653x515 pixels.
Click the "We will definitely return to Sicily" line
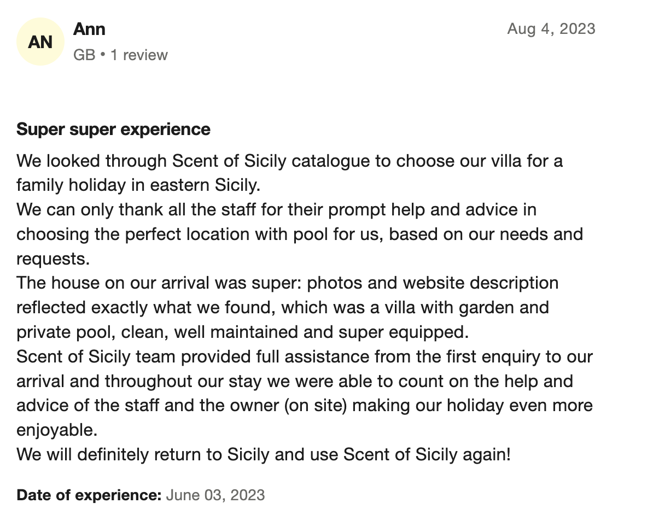point(263,454)
